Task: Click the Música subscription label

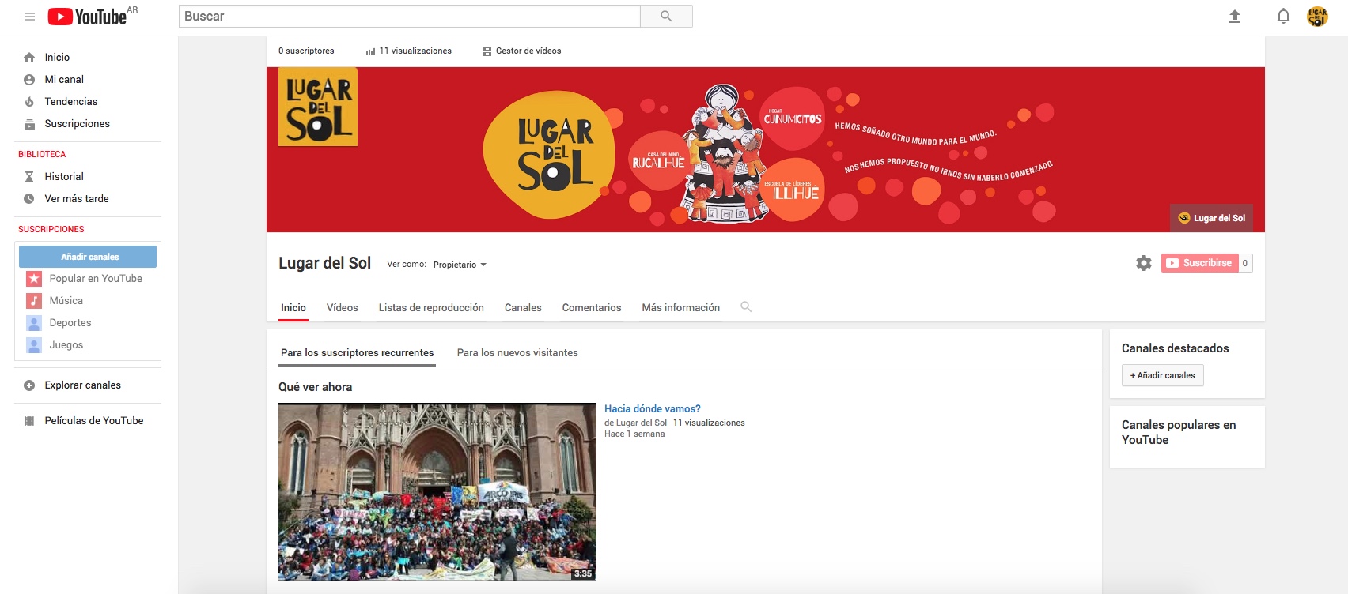Action: click(x=66, y=301)
